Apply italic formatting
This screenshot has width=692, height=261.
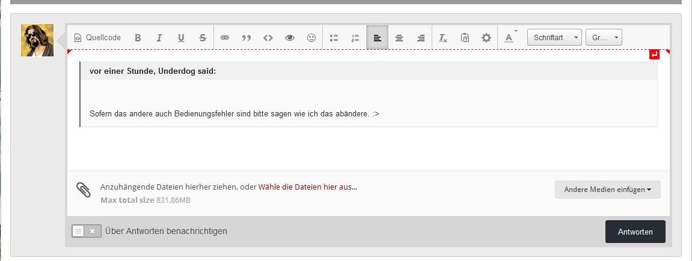159,38
